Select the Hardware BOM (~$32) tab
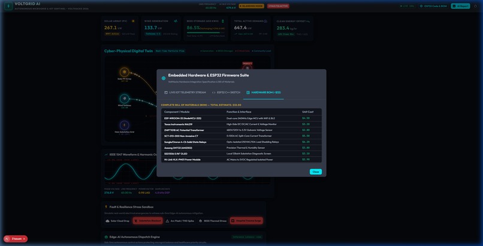 pos(263,92)
